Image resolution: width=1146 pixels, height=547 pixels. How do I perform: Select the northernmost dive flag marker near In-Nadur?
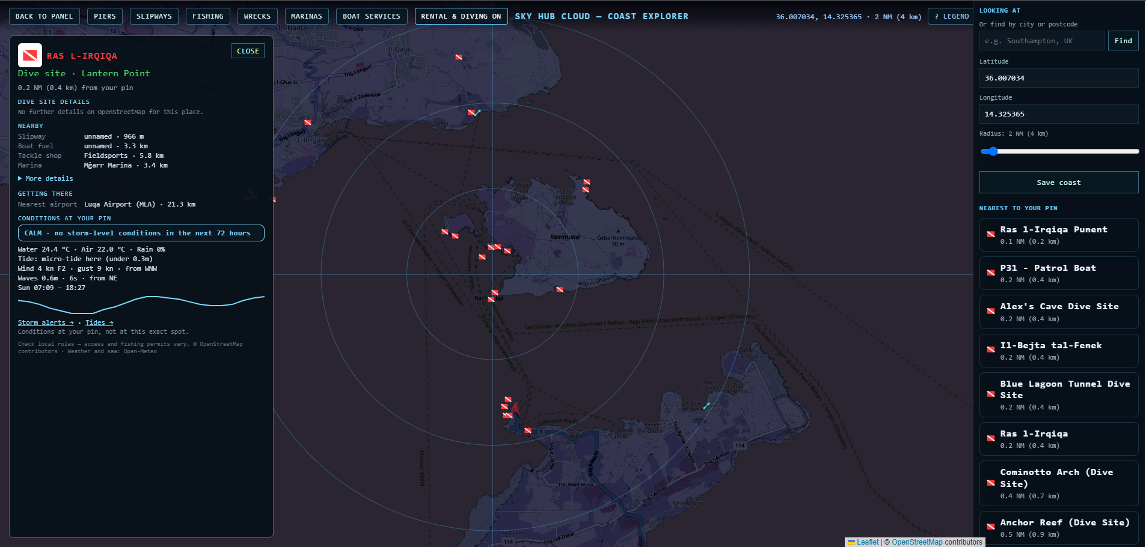pos(459,58)
